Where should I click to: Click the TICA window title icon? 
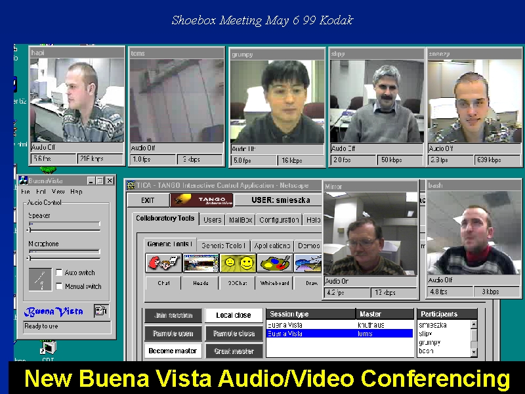131,185
